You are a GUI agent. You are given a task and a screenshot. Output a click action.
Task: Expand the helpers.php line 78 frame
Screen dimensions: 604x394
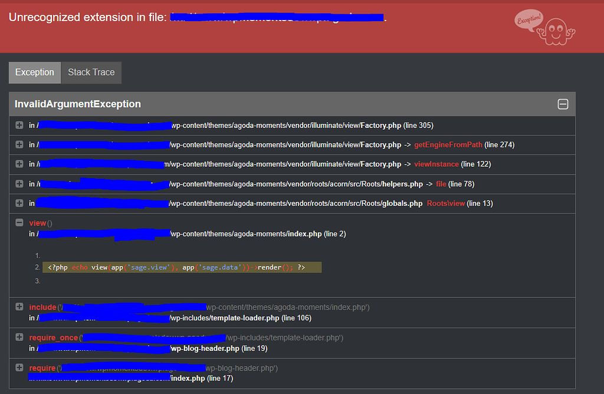point(19,183)
